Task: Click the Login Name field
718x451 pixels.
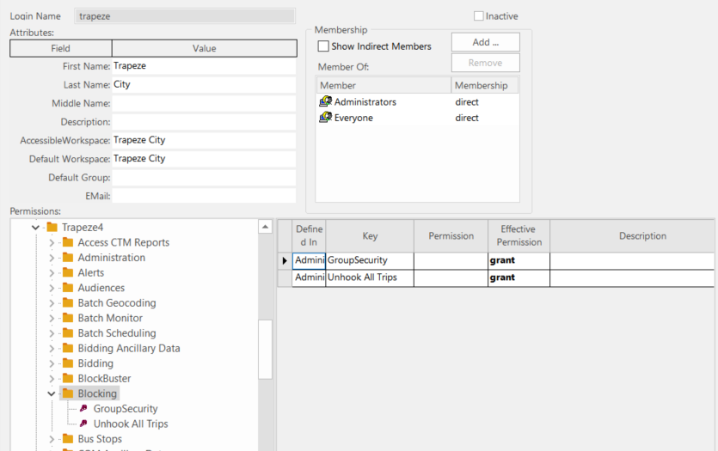Action: (x=185, y=16)
